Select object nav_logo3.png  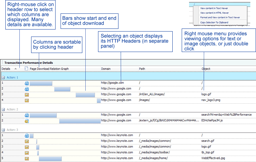pyautogui.click(x=211, y=100)
